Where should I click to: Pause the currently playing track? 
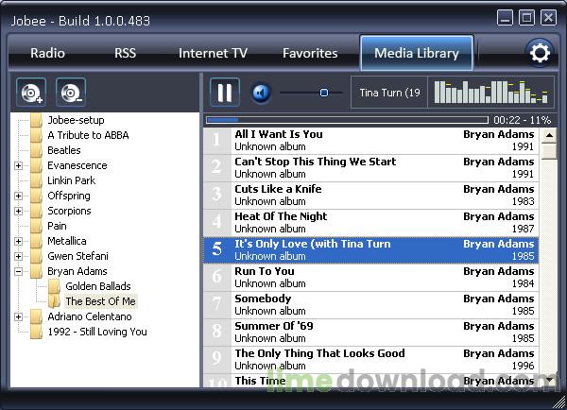[x=225, y=93]
